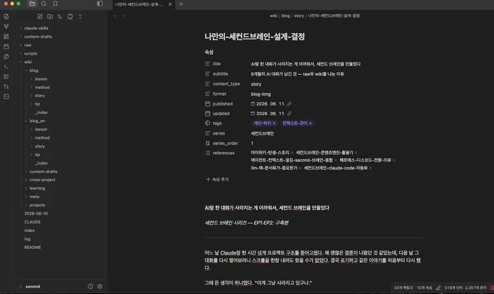Image resolution: width=494 pixels, height=294 pixels.
Task: Navigate back with left arrow
Action: [x=115, y=16]
